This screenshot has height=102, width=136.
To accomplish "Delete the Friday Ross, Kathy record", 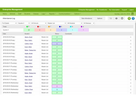I will tap(131, 41).
